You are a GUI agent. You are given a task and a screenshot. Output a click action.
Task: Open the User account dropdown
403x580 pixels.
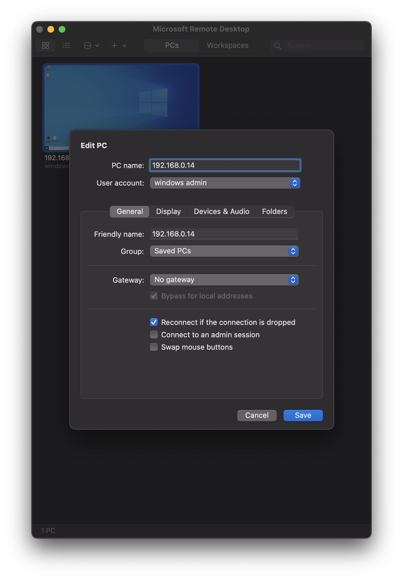pyautogui.click(x=225, y=183)
